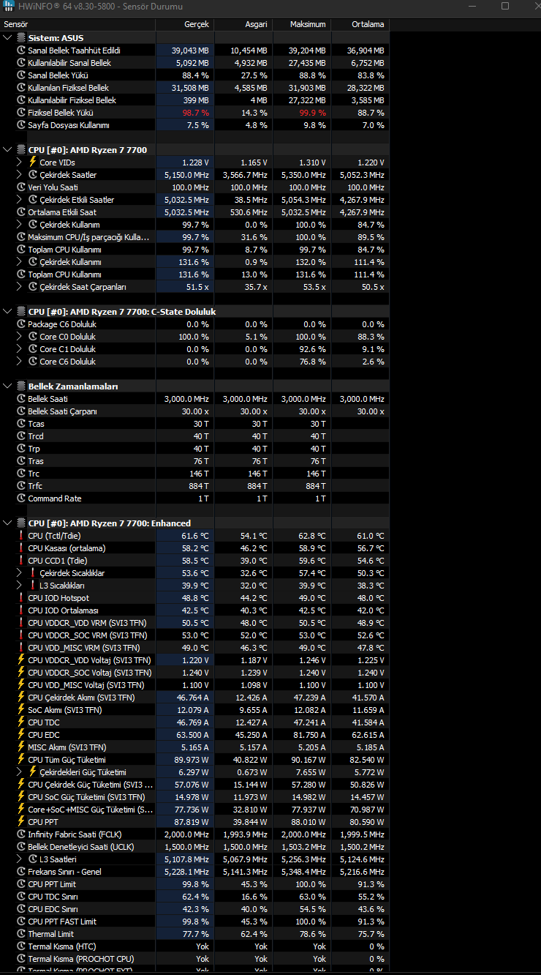Viewport: 541px width, 975px height.
Task: Select the Sayfa Dosyası Kullanımı row label
Action: point(69,125)
